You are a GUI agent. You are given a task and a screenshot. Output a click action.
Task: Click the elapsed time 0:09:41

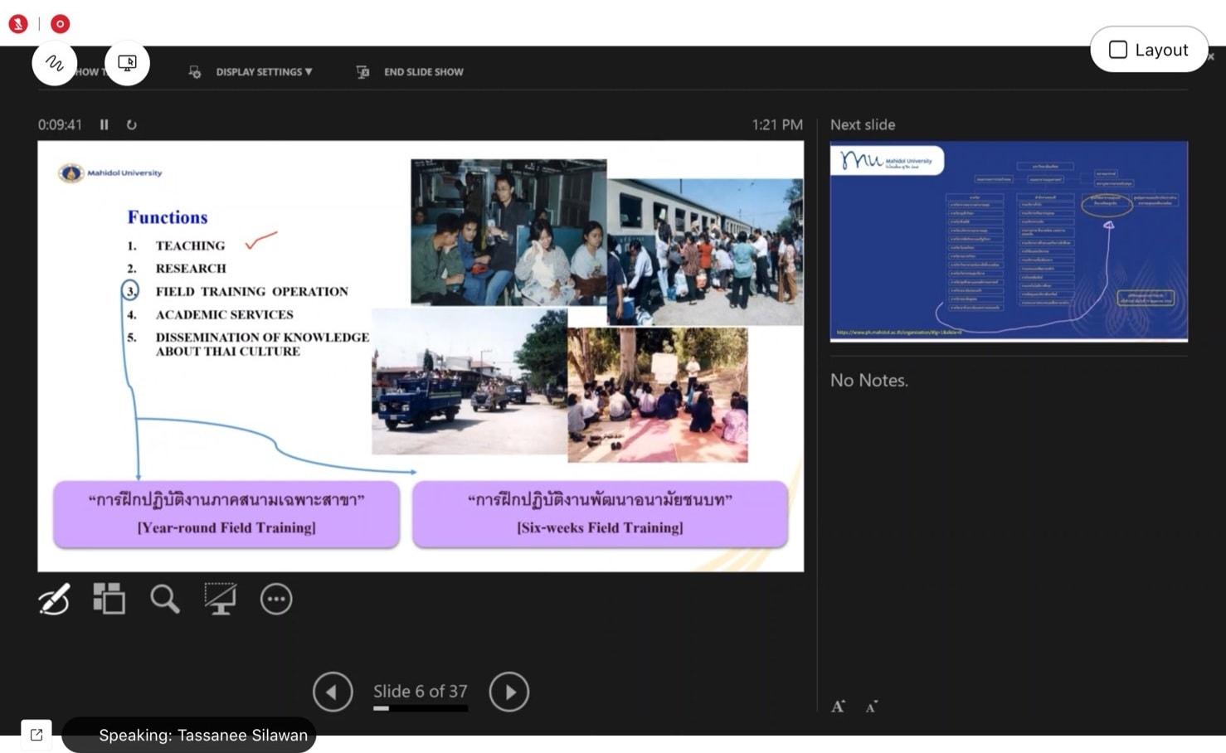pyautogui.click(x=60, y=124)
